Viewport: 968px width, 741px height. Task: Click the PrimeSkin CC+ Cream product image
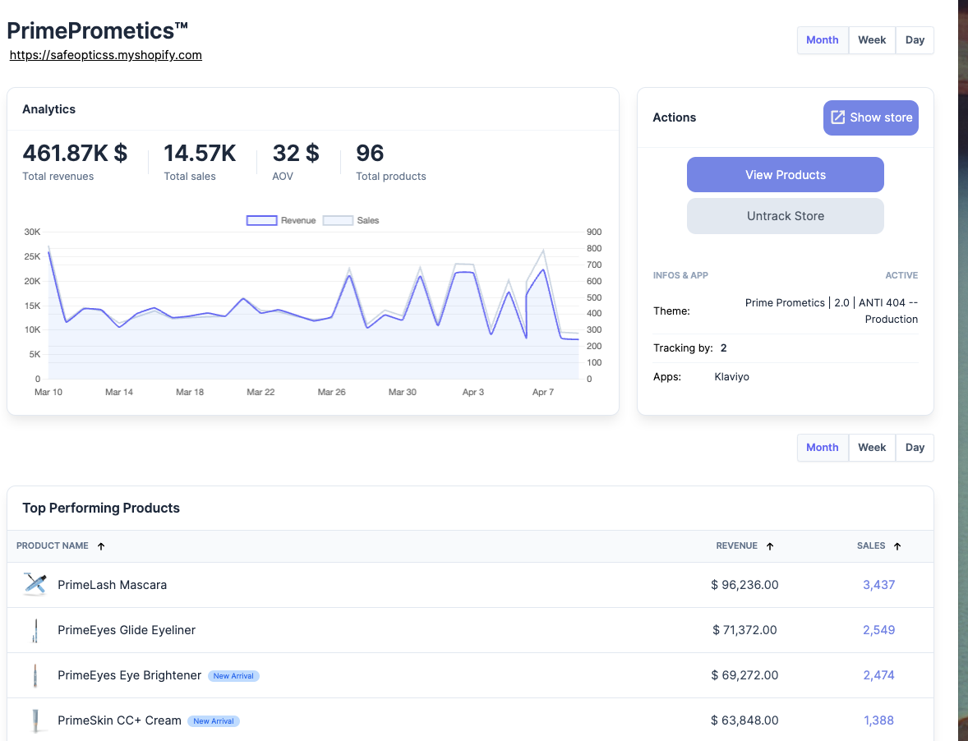pos(35,720)
